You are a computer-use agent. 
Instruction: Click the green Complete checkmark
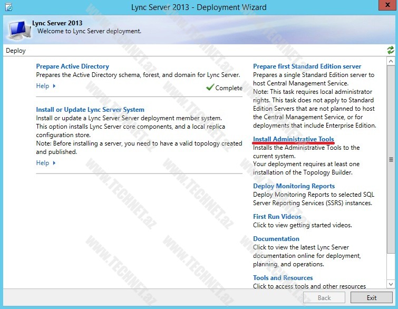point(210,88)
